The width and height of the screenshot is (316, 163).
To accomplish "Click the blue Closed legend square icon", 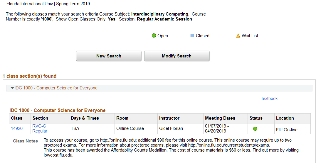I will coord(192,36).
